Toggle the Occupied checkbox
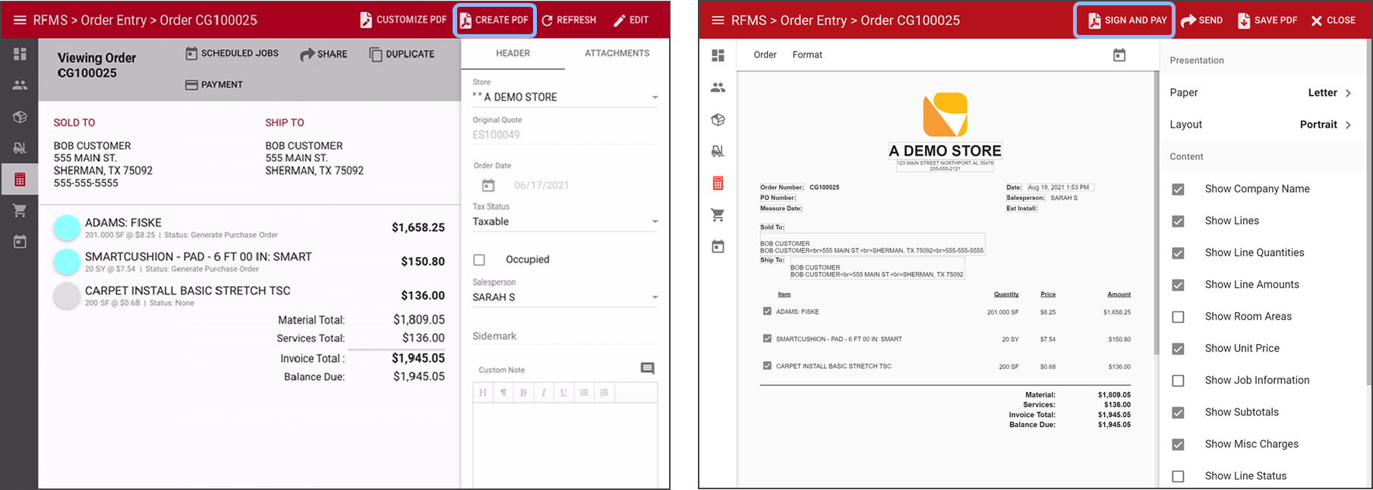The width and height of the screenshot is (1373, 490). 479,260
